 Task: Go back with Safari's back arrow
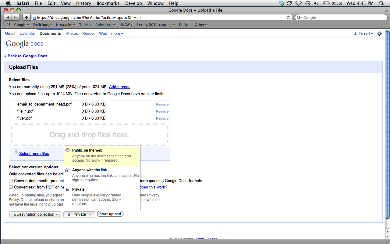[8, 17]
